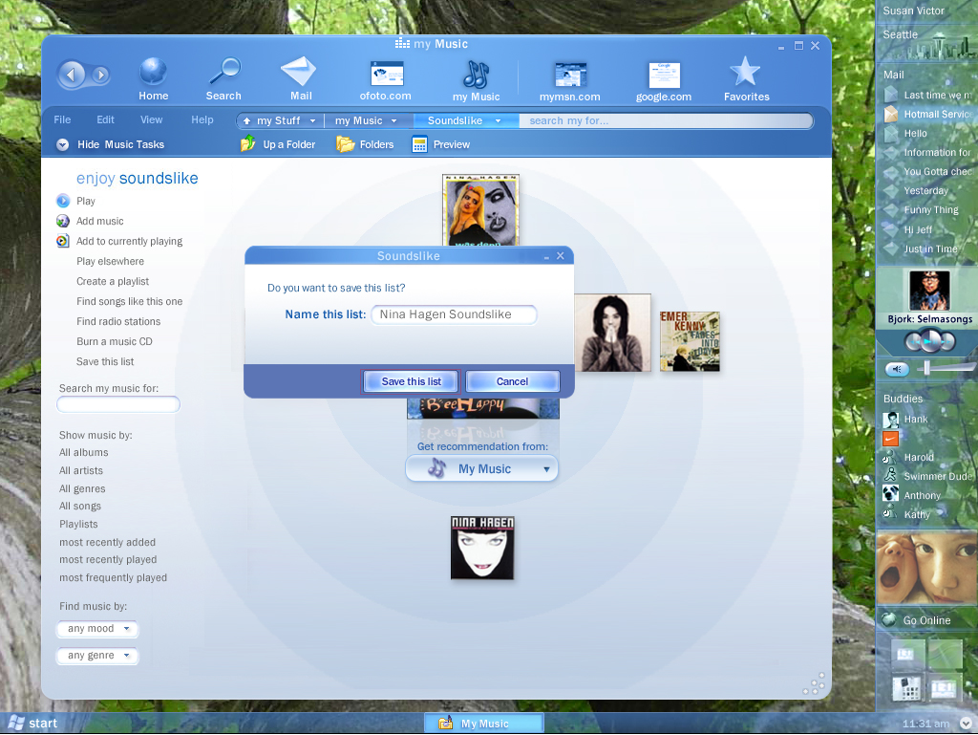Click the Bjork: Selmasongs sidebar album art

929,291
